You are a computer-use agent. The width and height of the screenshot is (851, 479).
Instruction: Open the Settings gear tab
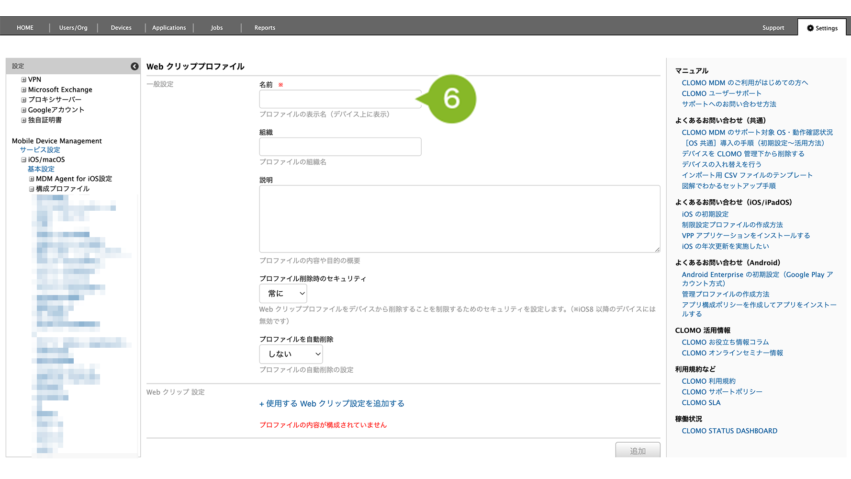822,28
